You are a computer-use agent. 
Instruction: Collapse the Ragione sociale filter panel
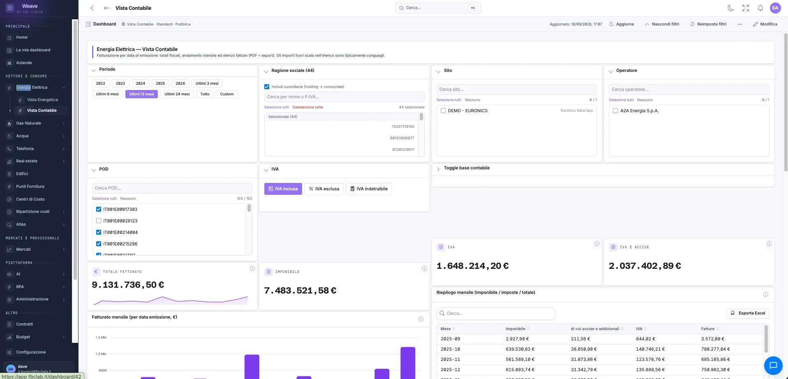[266, 72]
